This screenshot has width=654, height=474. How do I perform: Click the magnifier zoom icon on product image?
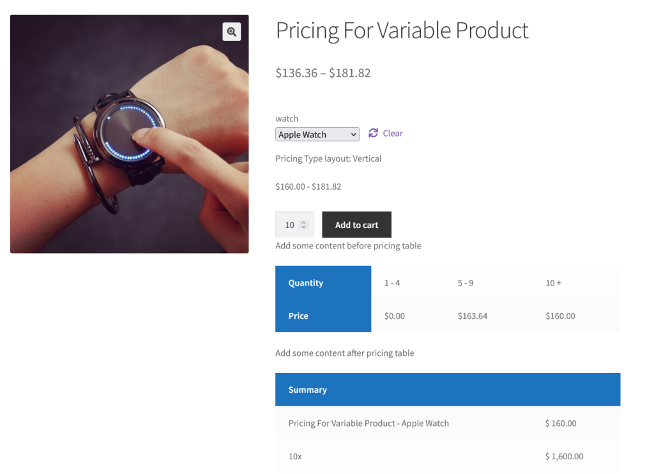(231, 31)
